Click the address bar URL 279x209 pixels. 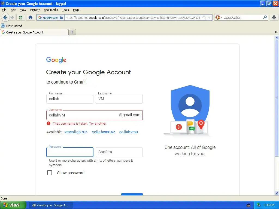pyautogui.click(x=133, y=17)
